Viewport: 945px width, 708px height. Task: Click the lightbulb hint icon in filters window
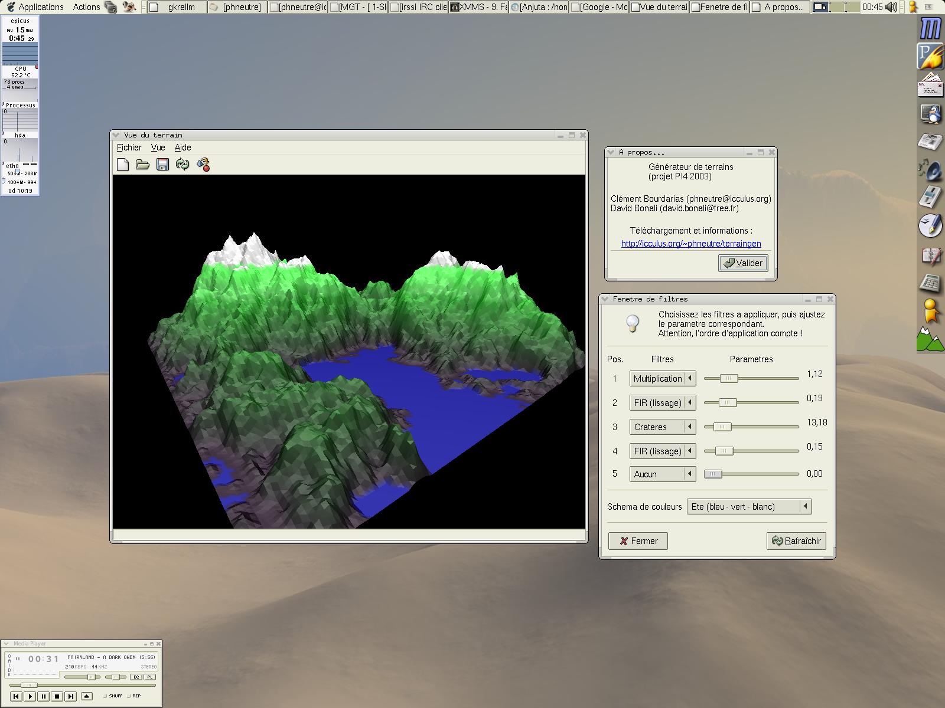pos(633,323)
